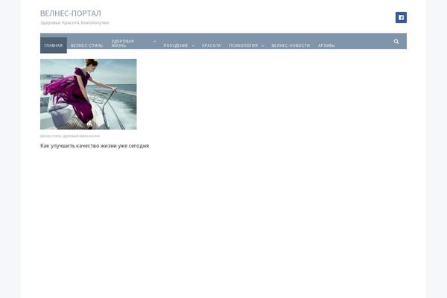The width and height of the screenshot is (447, 298).
Task: Open the АРХИВЫ menu item
Action: tap(326, 45)
